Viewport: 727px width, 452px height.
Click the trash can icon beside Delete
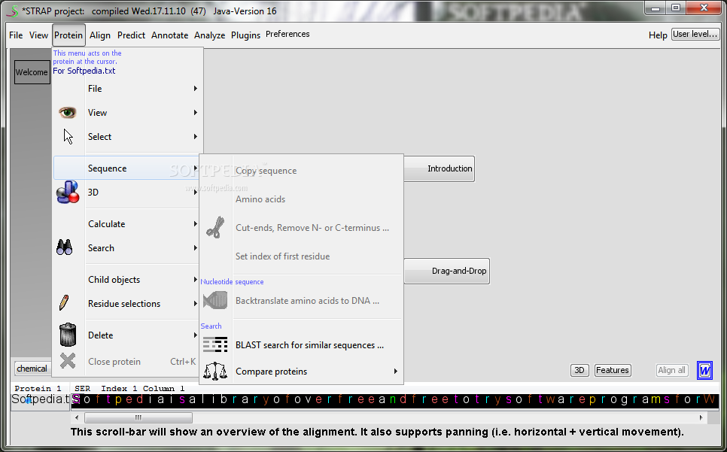click(x=68, y=335)
